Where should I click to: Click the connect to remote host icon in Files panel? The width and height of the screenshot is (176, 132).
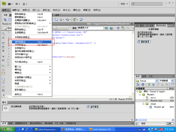pyautogui.click(x=138, y=85)
